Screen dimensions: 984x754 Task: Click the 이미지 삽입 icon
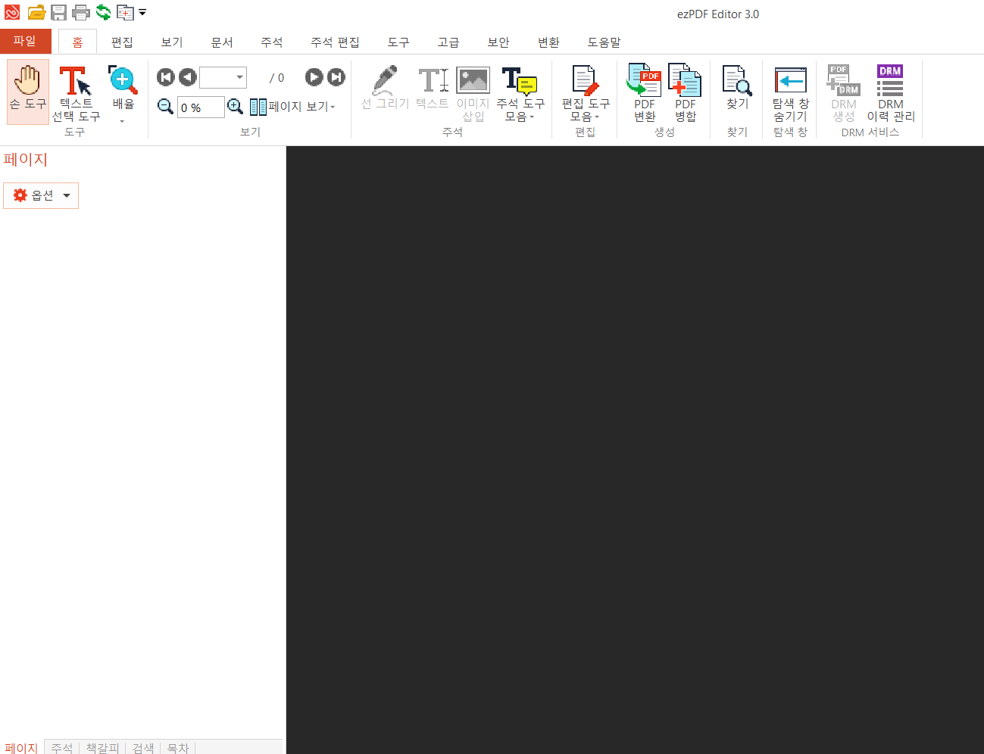click(473, 93)
